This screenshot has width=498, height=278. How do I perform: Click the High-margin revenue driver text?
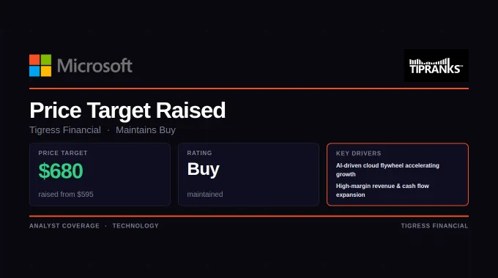382,190
